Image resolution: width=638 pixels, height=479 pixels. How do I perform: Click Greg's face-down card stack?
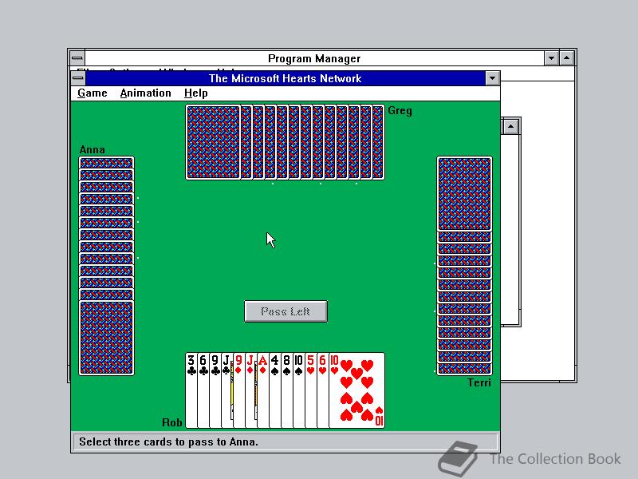(285, 142)
